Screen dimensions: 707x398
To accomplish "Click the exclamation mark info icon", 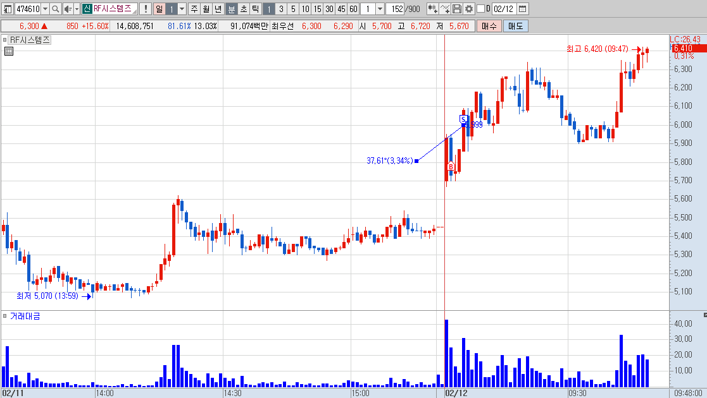I will click(x=145, y=9).
